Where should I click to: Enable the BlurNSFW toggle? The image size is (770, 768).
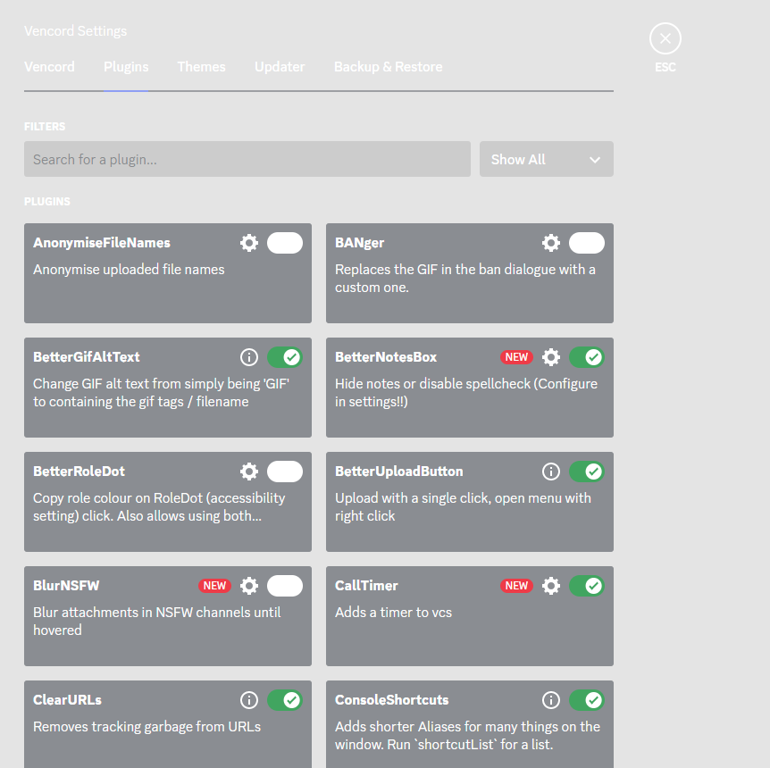(285, 586)
